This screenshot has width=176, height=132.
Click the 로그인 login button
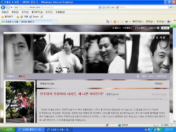click(165, 28)
